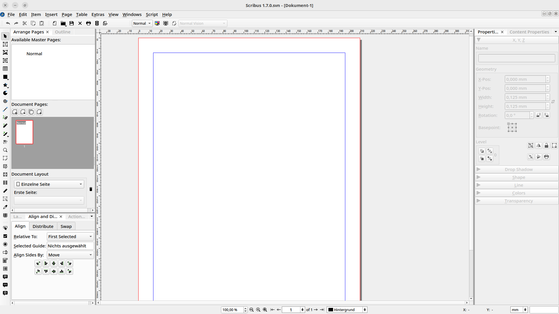The height and width of the screenshot is (314, 559).
Task: Select the Image Frame tool
Action: [5, 52]
